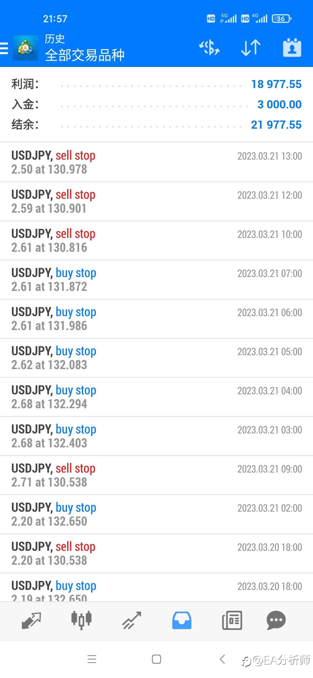Open the News tab icon
This screenshot has height=678, width=313.
(232, 620)
